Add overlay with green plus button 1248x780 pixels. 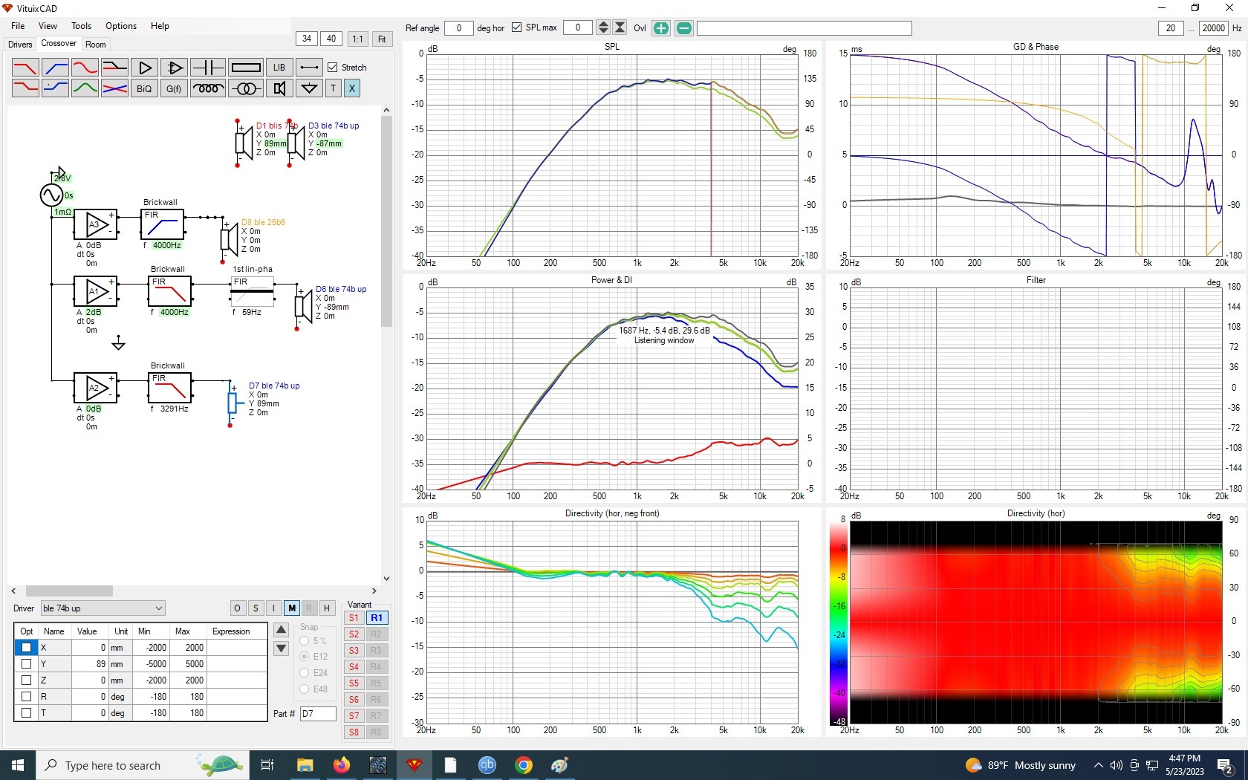660,28
